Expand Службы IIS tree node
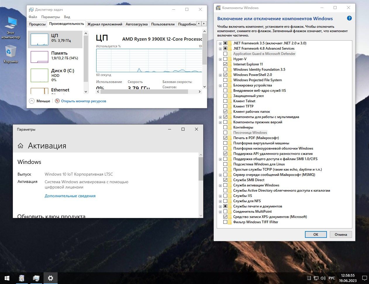Screen dimensions: 369x284 pyautogui.click(x=220, y=196)
